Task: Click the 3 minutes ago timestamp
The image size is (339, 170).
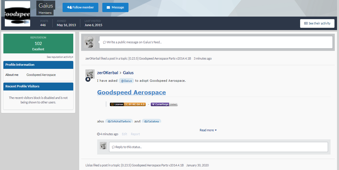Action: point(203,58)
